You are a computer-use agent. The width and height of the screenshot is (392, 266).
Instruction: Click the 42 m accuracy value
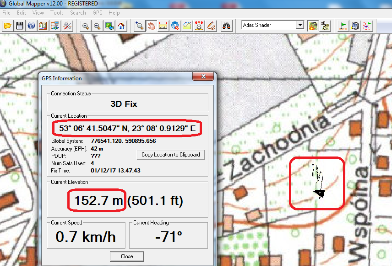97,149
